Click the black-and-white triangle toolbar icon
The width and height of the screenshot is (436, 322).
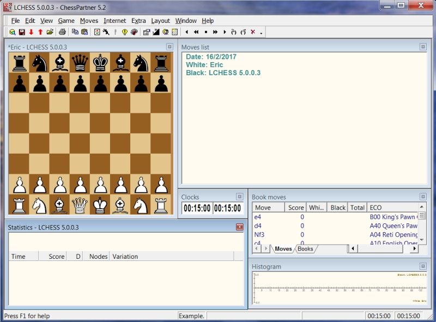(x=156, y=32)
